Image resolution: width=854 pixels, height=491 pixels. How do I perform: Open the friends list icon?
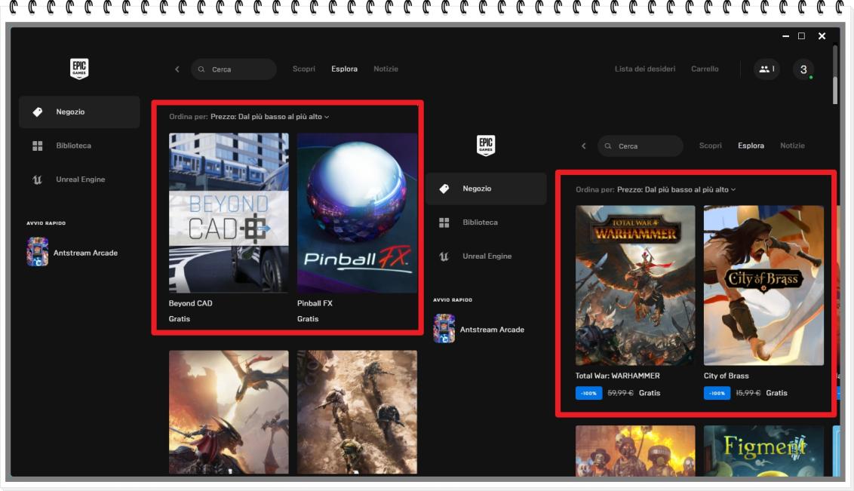(x=766, y=69)
